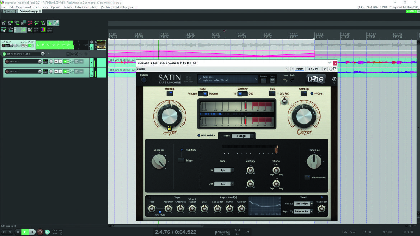Open the Repro EQ Same as Rec dropdown

[303, 211]
